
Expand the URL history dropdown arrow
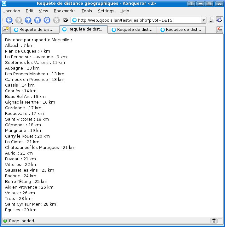(204, 20)
